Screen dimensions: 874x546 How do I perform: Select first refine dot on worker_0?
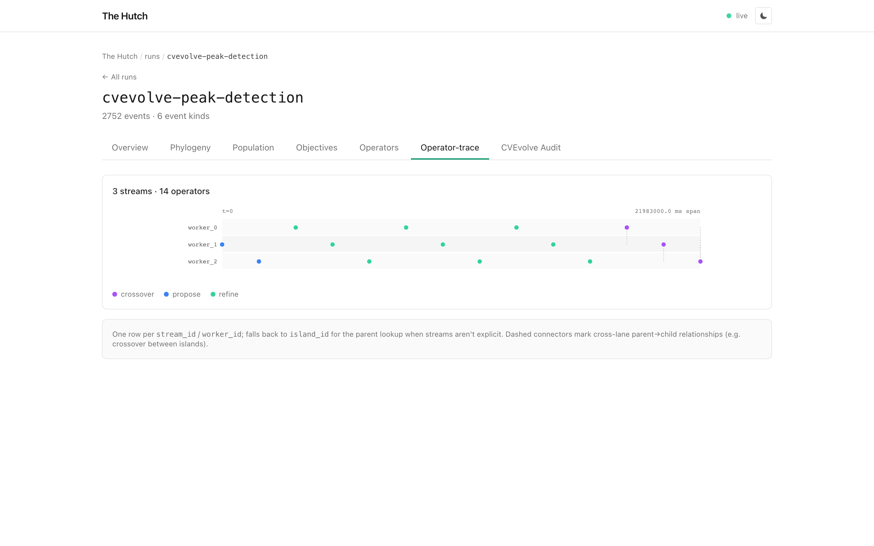[296, 227]
